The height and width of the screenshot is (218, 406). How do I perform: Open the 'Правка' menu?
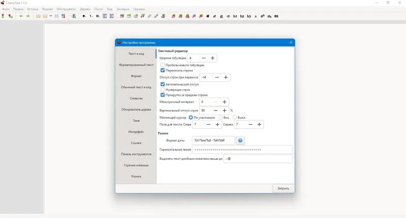pyautogui.click(x=18, y=9)
